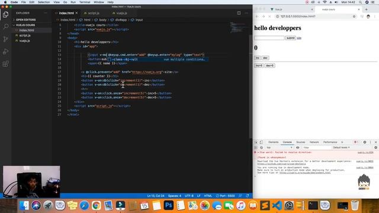Image resolution: width=379 pixels, height=213 pixels.
Task: Click the dec button
Action: pos(265,58)
